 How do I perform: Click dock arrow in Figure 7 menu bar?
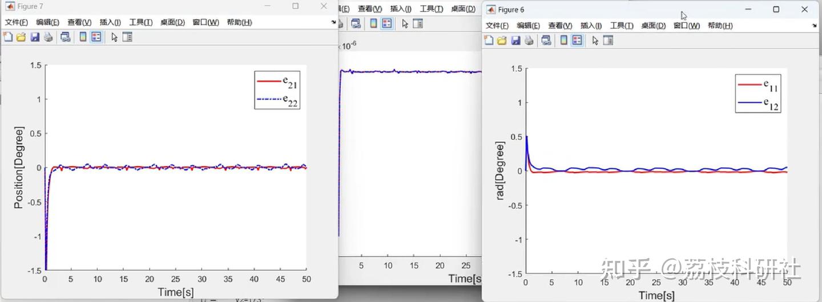(334, 22)
